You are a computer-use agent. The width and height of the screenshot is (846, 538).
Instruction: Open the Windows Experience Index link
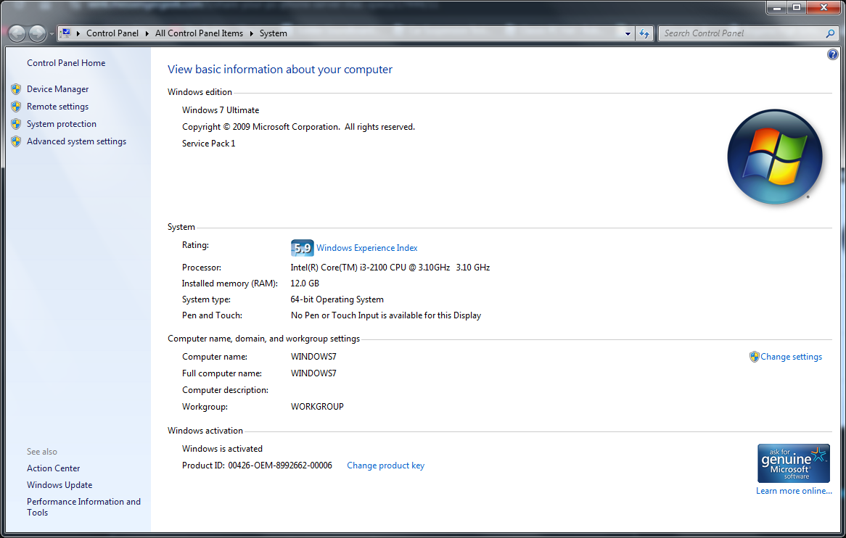click(367, 248)
